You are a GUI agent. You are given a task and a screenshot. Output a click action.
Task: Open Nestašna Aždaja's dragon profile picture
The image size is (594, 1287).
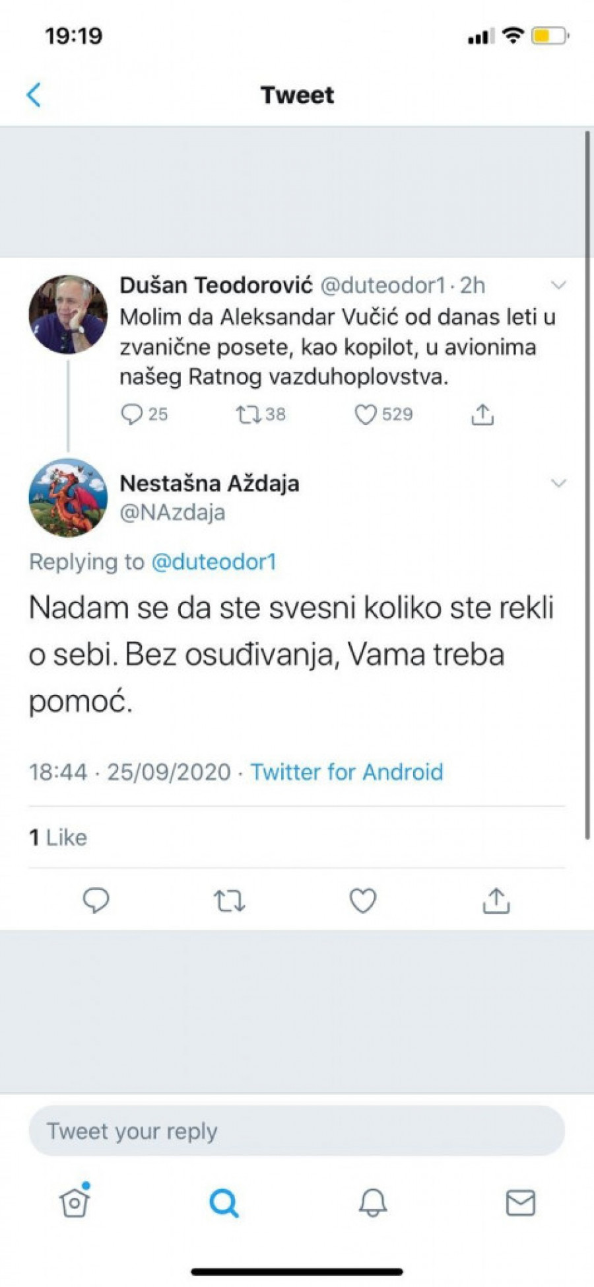(x=68, y=497)
